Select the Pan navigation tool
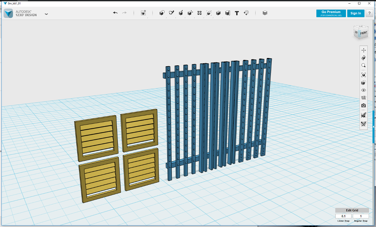 click(x=364, y=50)
